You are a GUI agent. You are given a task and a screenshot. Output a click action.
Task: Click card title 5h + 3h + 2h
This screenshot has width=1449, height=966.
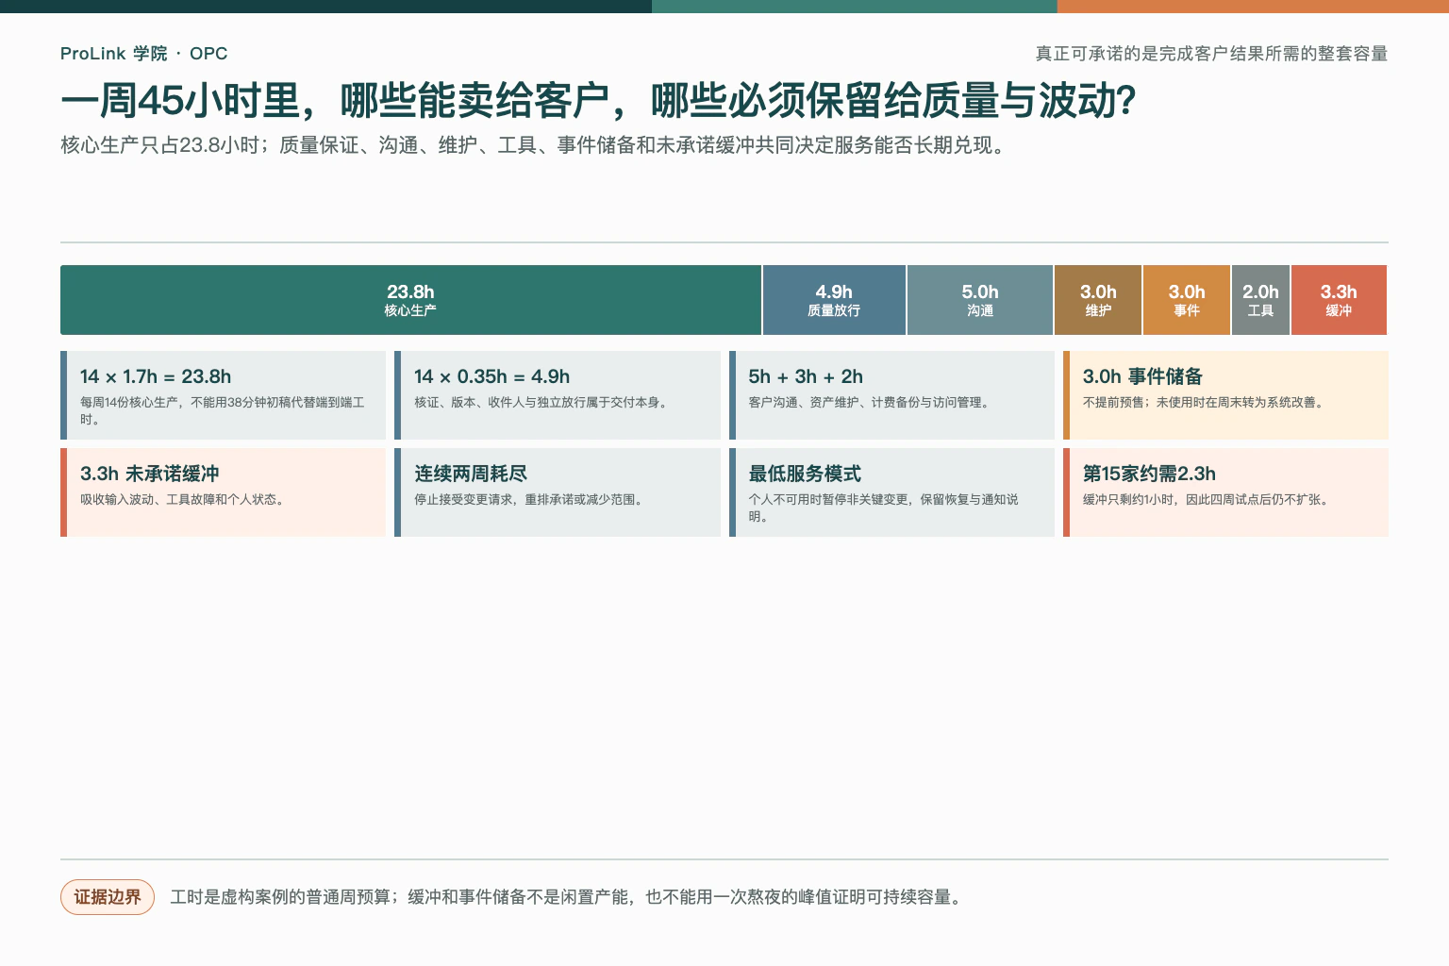coord(806,376)
